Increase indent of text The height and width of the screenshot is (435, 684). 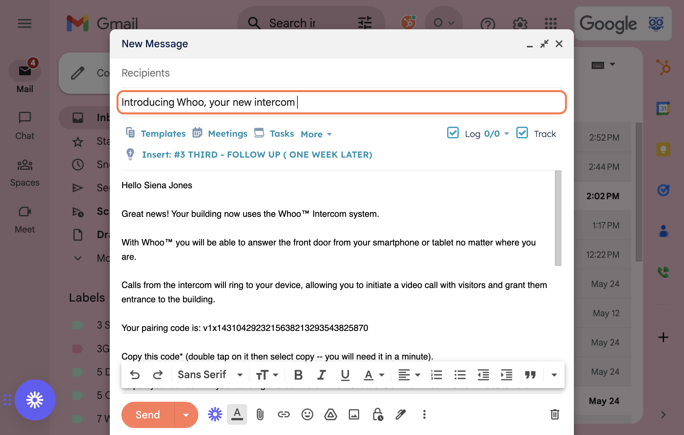click(x=507, y=375)
